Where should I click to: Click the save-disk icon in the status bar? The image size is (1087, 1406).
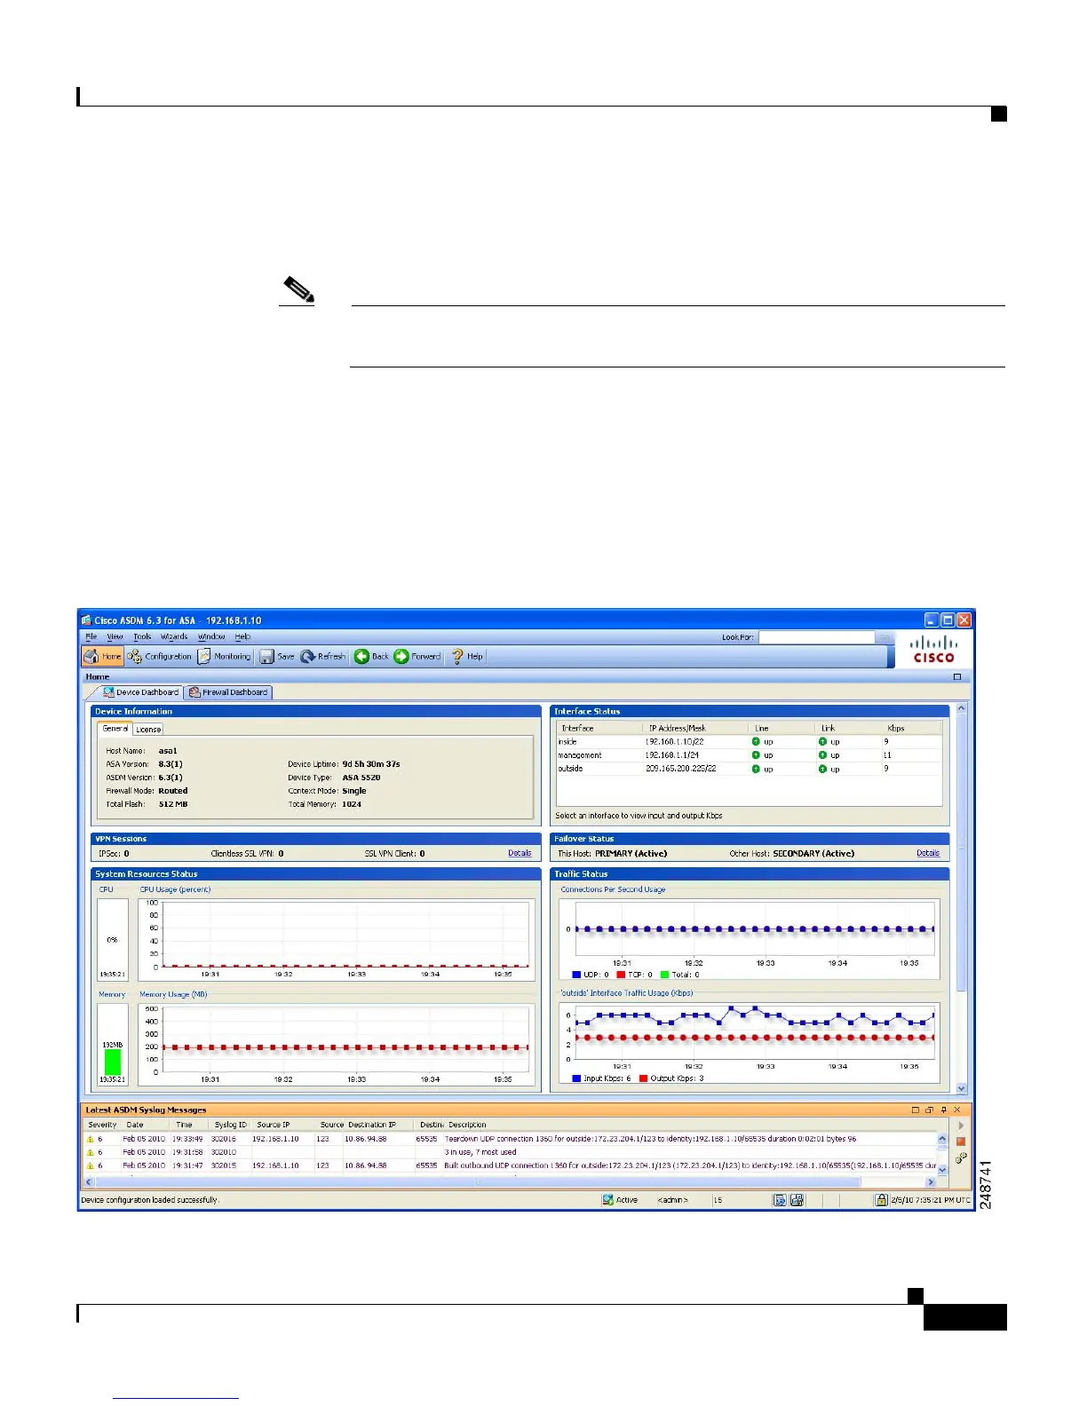click(x=797, y=1200)
